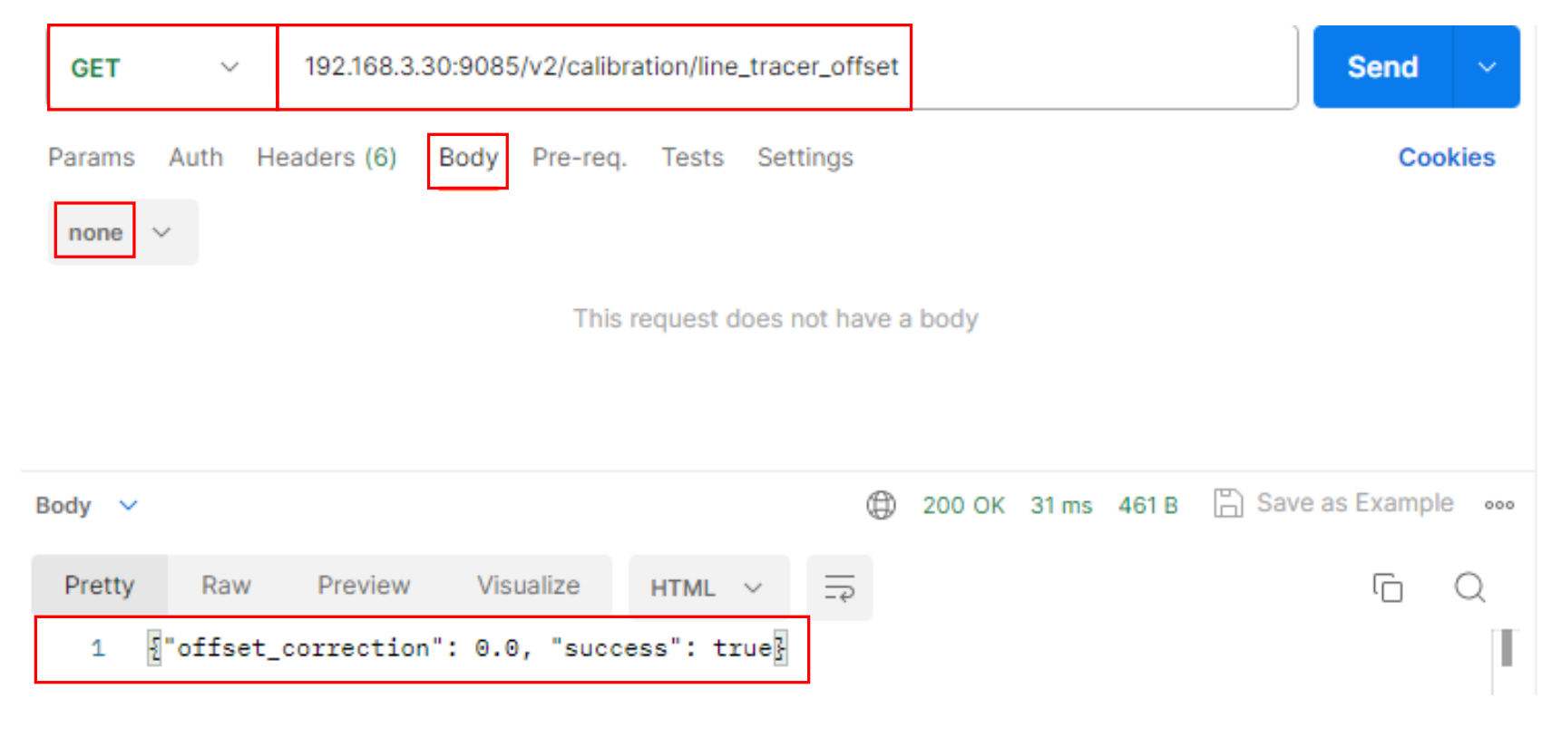1561x747 pixels.
Task: Open the body type 'none' dropdown
Action: click(x=161, y=232)
